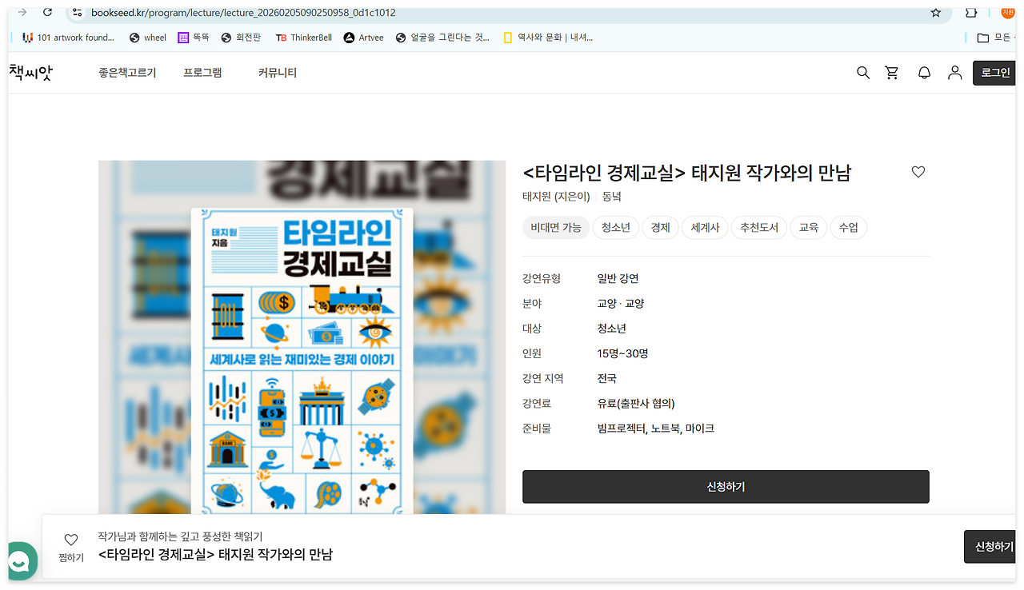Open the 좋은책고르기 menu
This screenshot has width=1024, height=590.
(x=128, y=73)
